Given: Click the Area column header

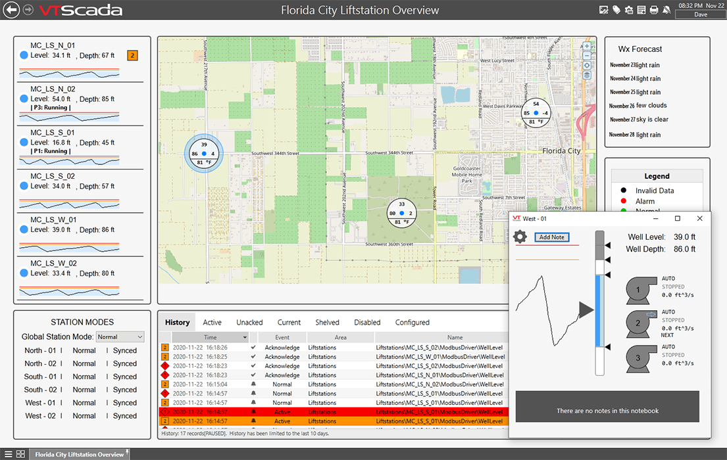Looking at the screenshot, I should click(340, 337).
